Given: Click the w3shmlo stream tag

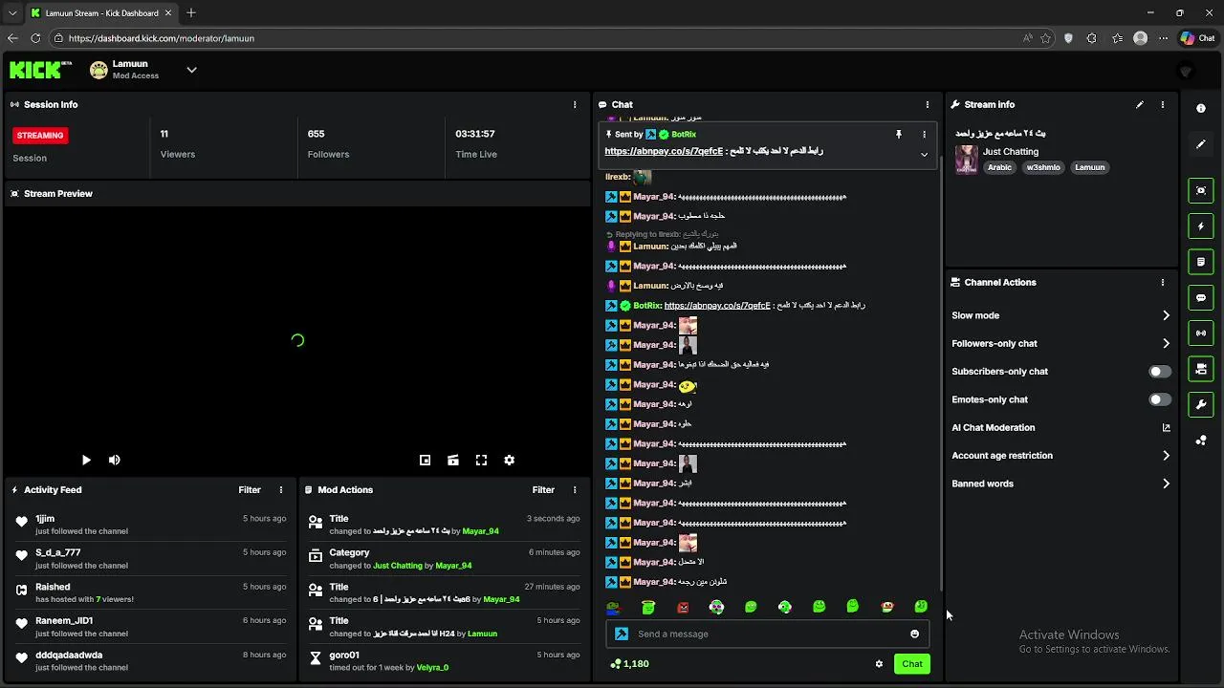Looking at the screenshot, I should [x=1043, y=167].
